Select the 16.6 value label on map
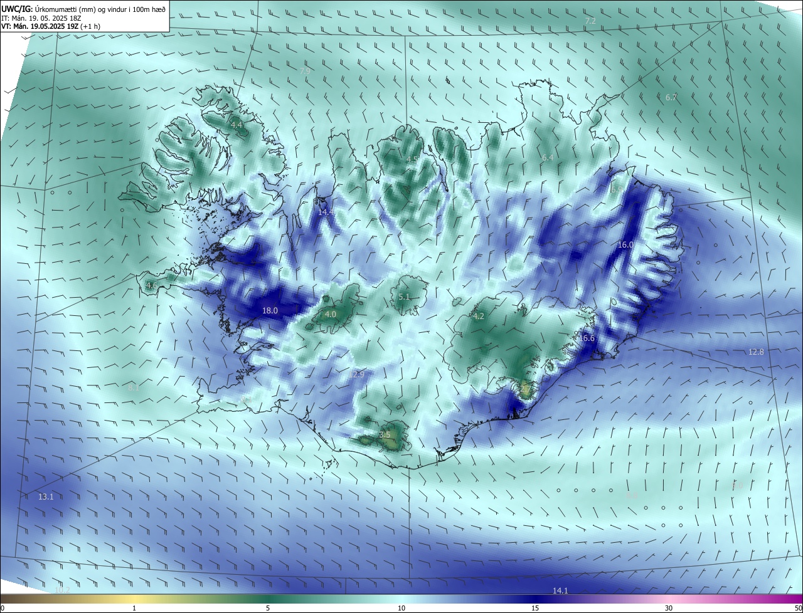This screenshot has width=803, height=613. [x=587, y=338]
